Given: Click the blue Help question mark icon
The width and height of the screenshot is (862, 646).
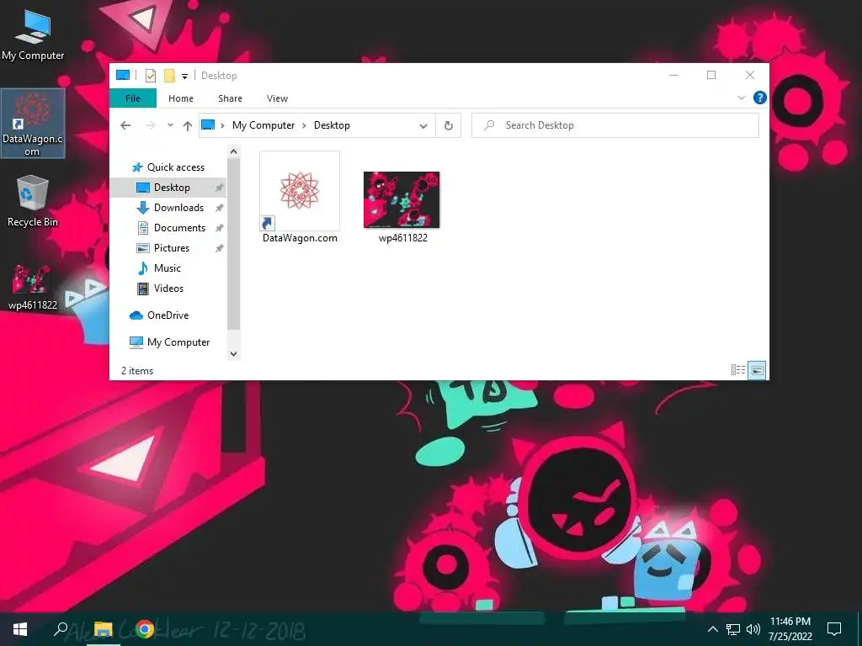Looking at the screenshot, I should pos(760,98).
